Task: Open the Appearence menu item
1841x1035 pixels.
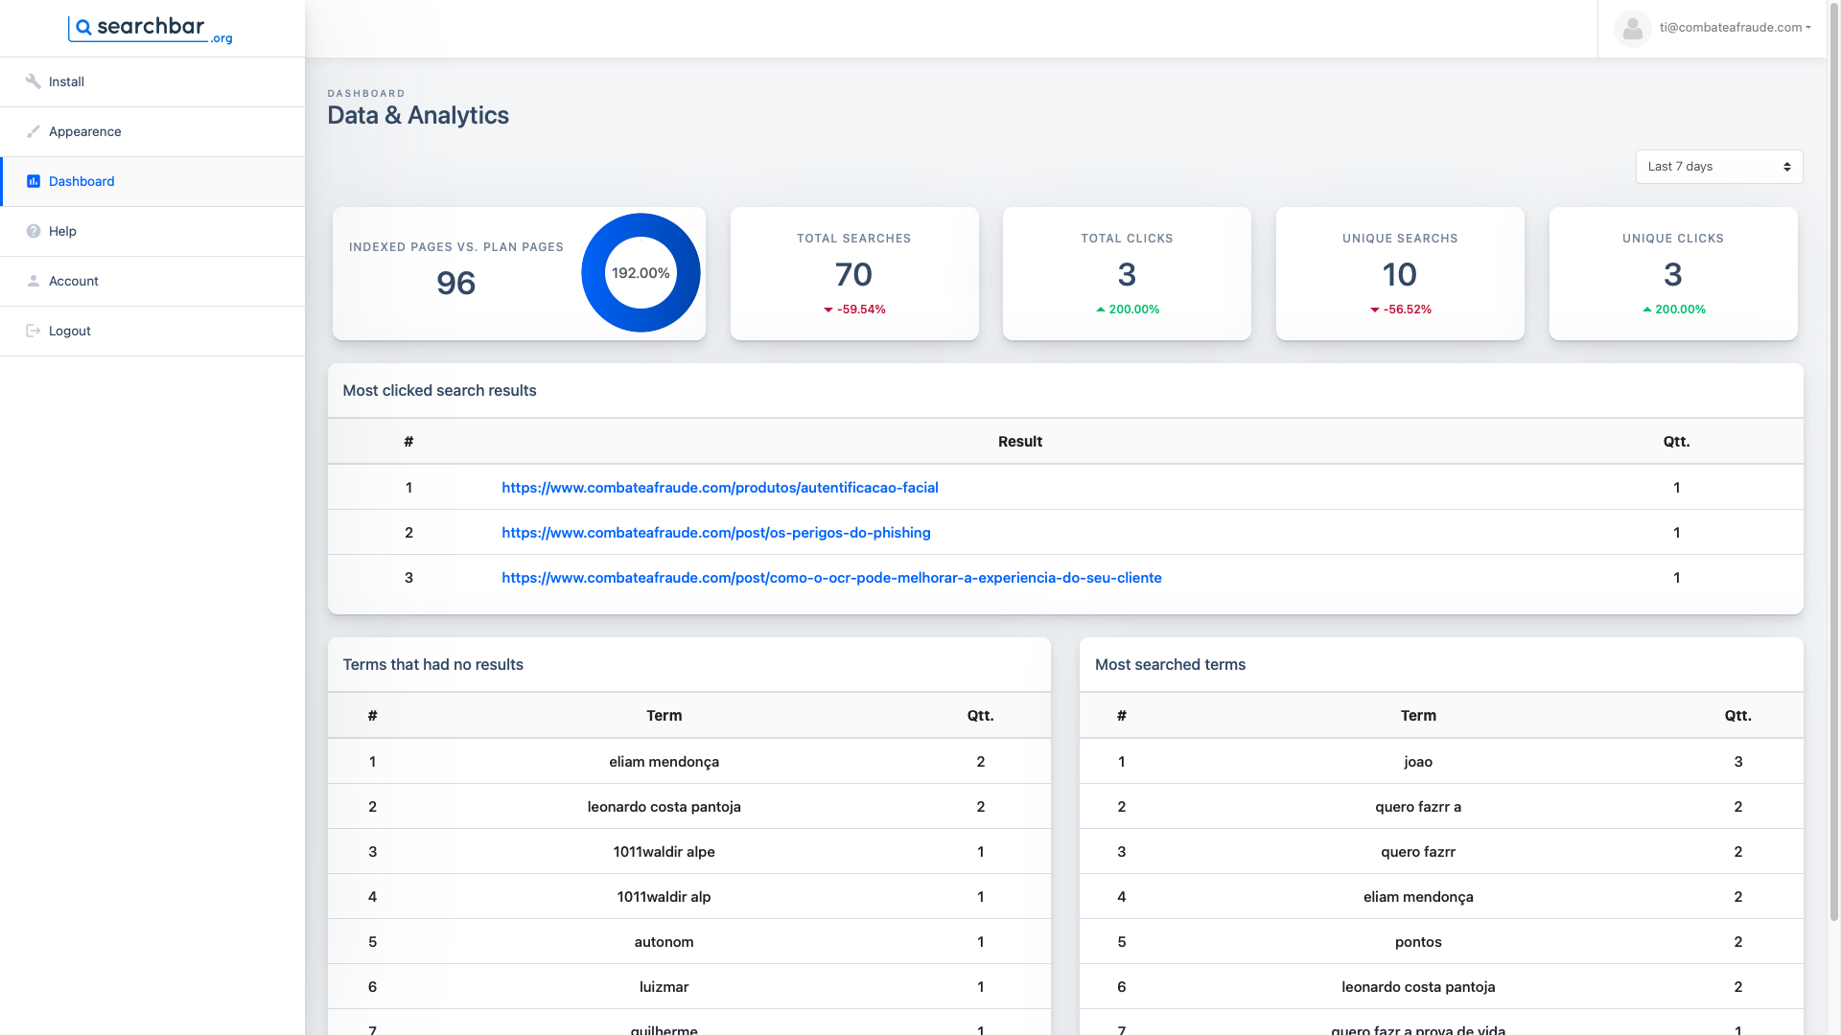Action: [x=85, y=131]
